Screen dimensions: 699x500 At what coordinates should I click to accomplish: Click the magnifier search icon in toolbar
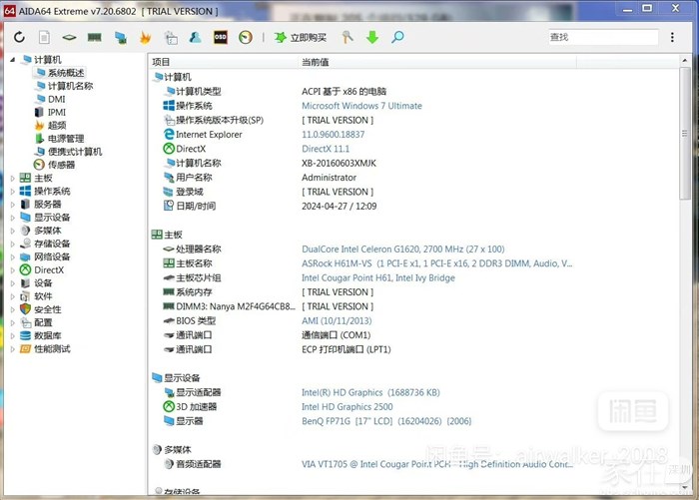(x=397, y=37)
